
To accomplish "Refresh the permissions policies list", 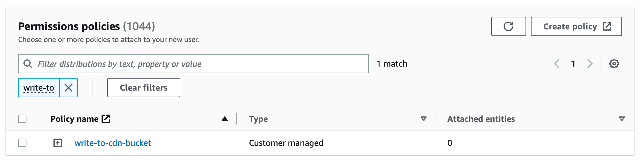I will pyautogui.click(x=508, y=26).
